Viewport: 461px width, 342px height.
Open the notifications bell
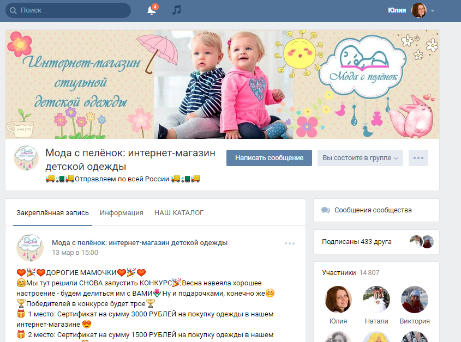(152, 10)
